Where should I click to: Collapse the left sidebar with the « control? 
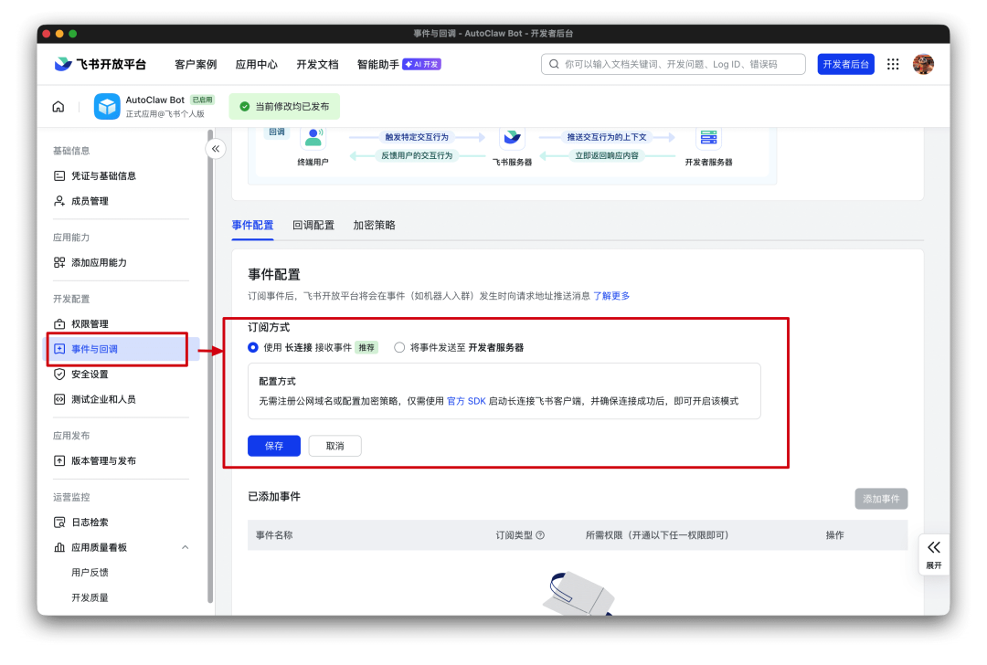(216, 148)
